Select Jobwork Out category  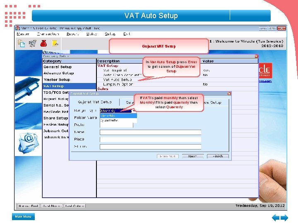[56, 131]
